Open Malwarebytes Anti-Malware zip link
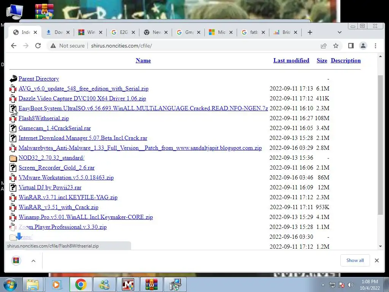This screenshot has height=292, width=389. coord(140,148)
